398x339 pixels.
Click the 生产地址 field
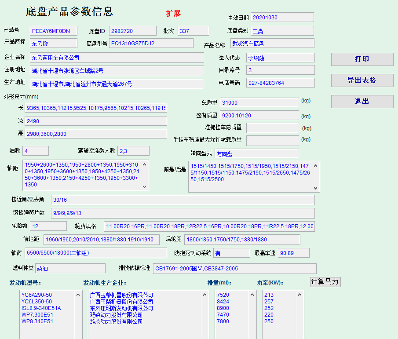117,84
